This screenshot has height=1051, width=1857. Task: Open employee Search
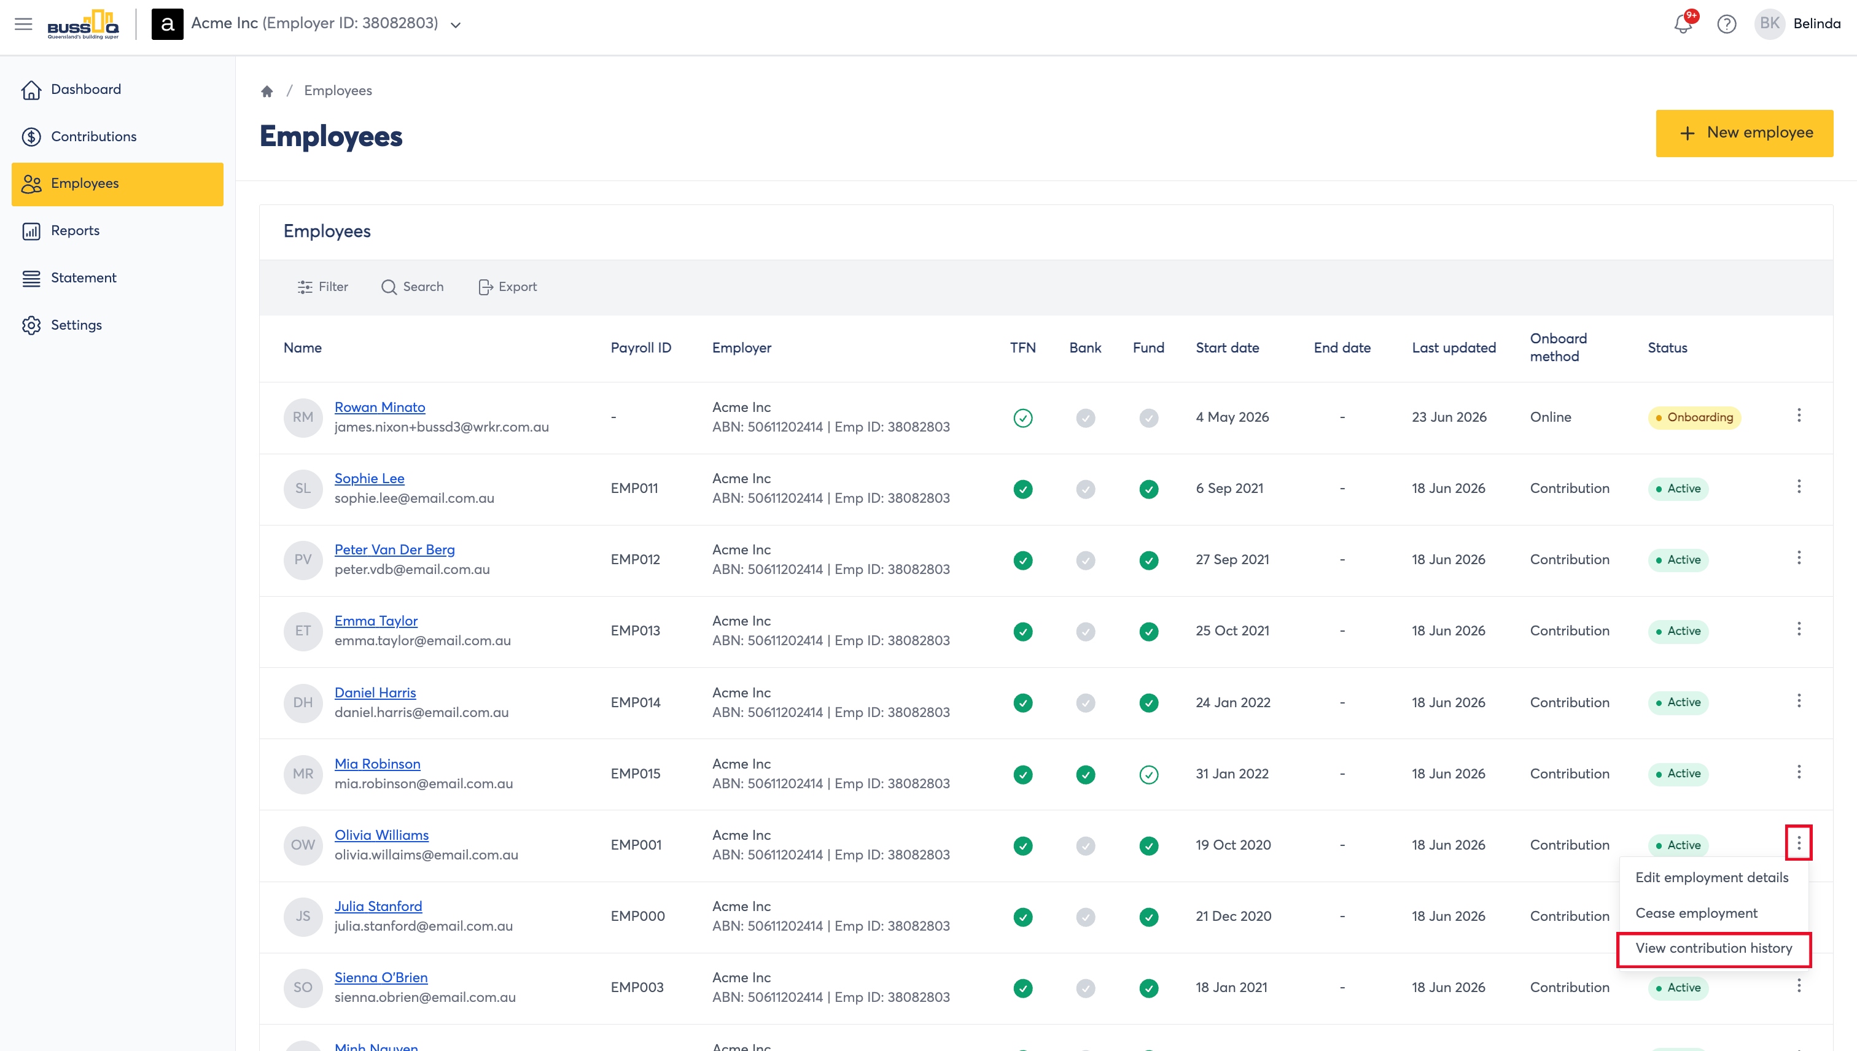pos(412,287)
